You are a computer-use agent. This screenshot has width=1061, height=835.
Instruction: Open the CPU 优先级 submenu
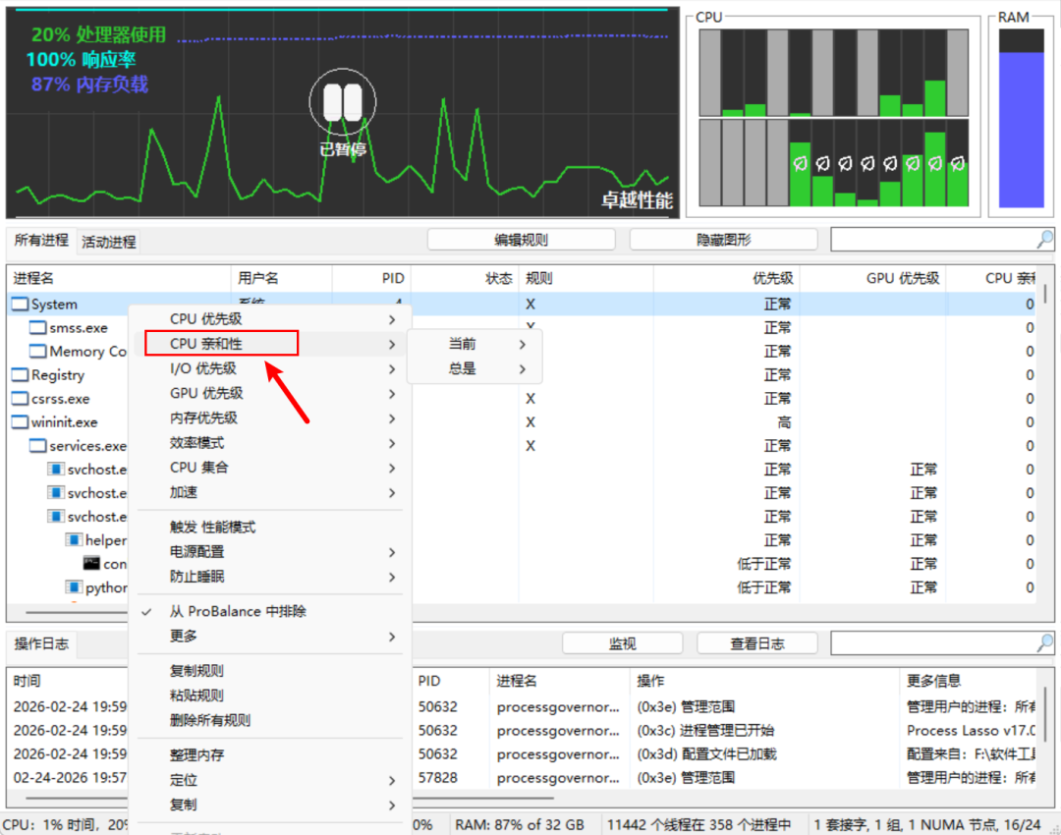pyautogui.click(x=271, y=318)
